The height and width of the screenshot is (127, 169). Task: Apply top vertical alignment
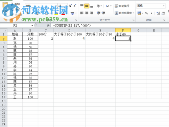tap(82, 6)
